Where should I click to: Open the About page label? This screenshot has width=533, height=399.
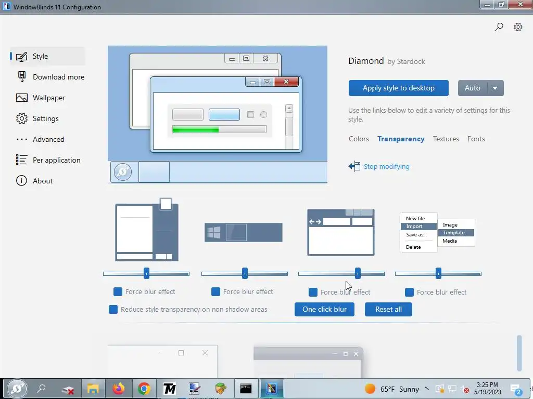[43, 181]
